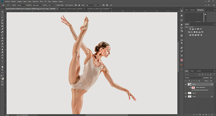Select the Type tool
This screenshot has height=116, width=216.
[x=2, y=58]
